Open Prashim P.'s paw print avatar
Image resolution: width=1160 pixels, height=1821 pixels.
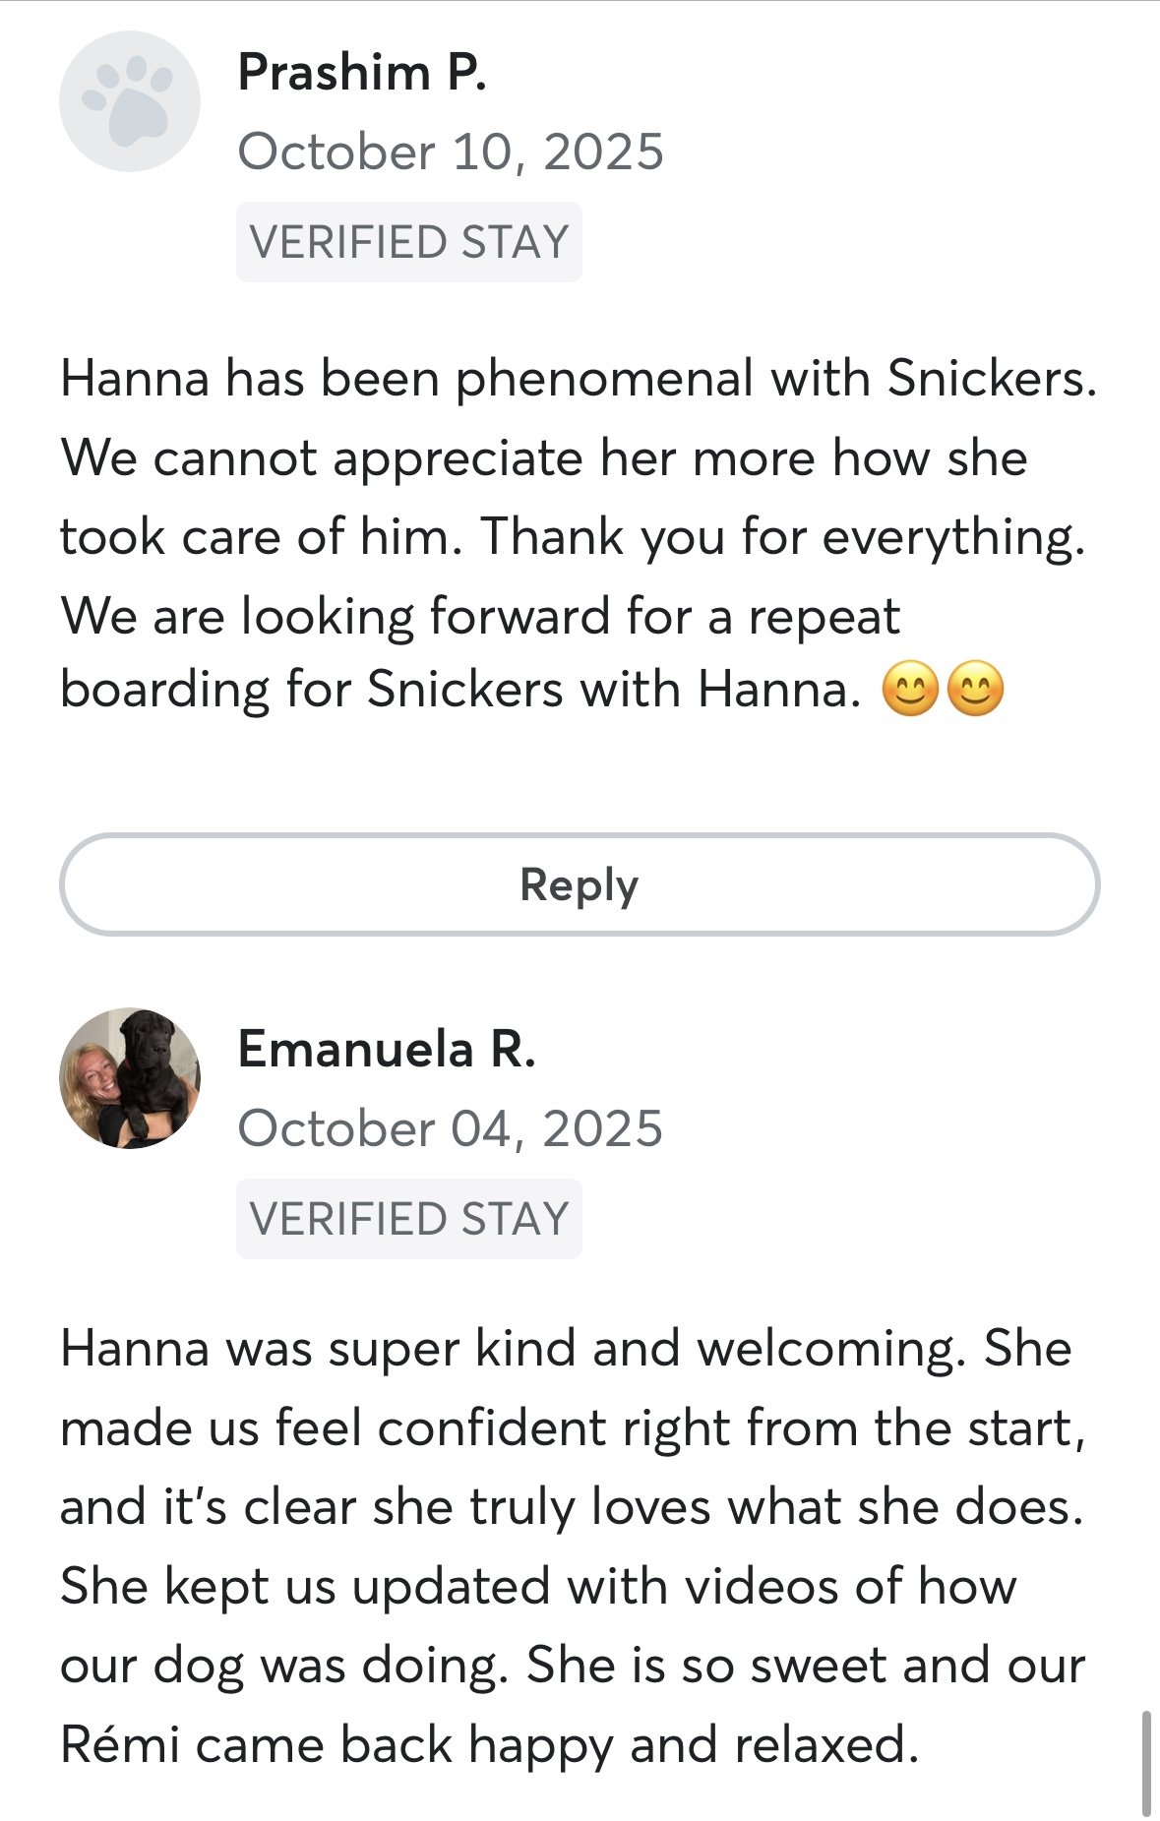130,101
